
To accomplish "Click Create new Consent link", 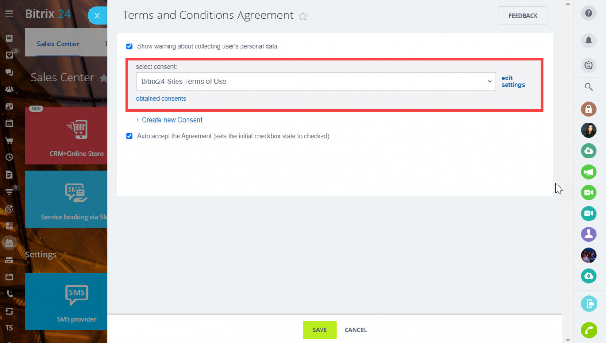I will point(169,120).
